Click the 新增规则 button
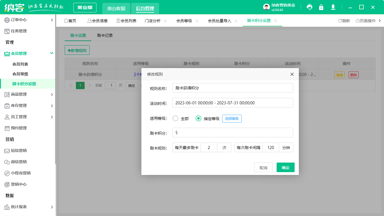The image size is (384, 216). (x=77, y=50)
